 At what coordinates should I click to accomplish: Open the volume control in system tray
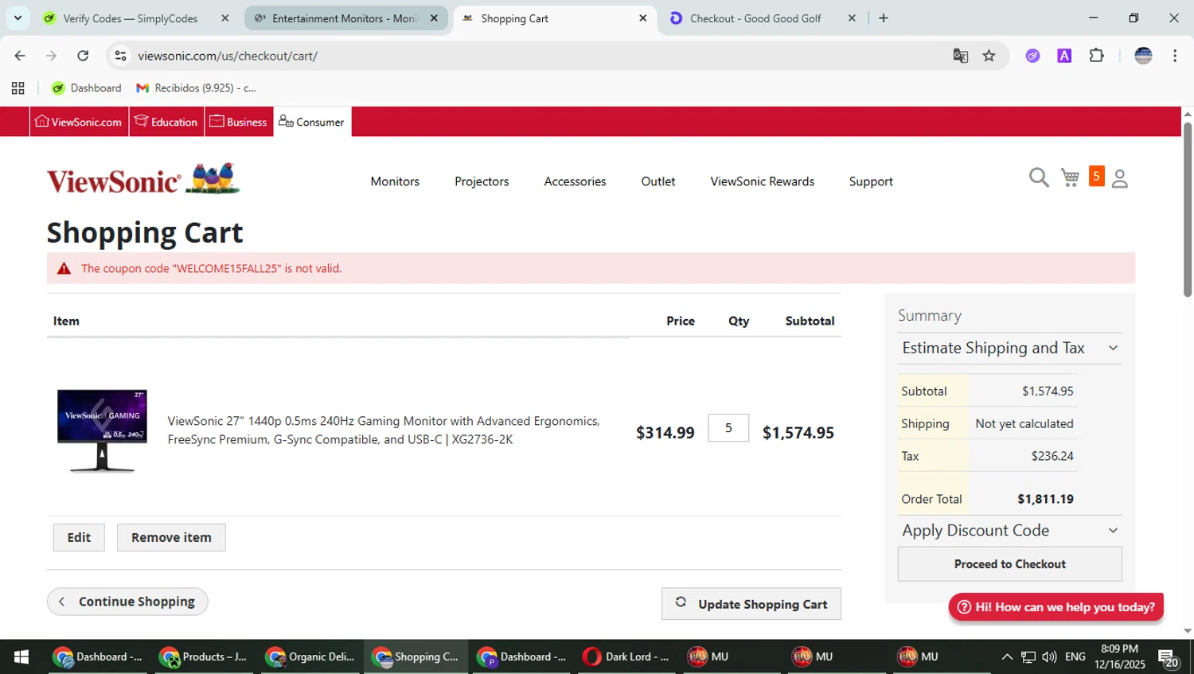[1049, 656]
